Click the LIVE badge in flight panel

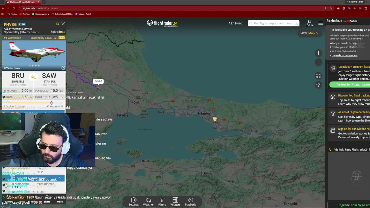[62, 38]
